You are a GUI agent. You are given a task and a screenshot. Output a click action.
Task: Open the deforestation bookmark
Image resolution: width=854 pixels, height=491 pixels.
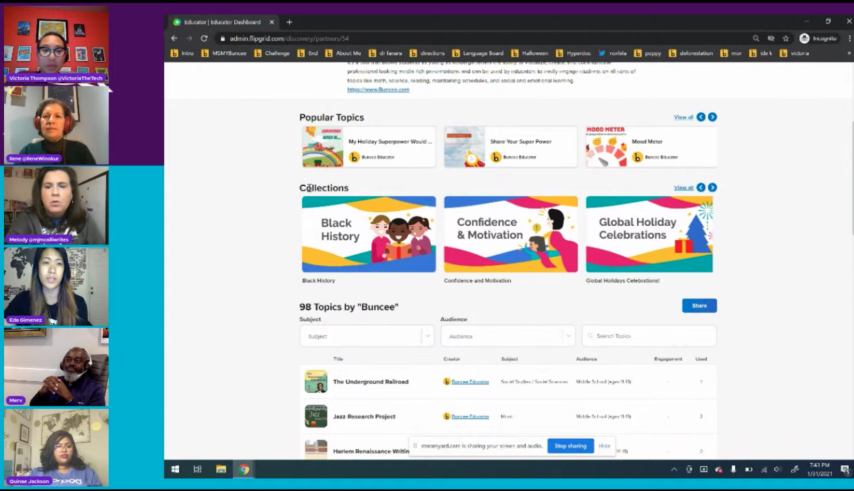click(691, 53)
